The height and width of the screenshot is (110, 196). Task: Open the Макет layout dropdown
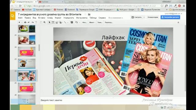[x=92, y=22]
